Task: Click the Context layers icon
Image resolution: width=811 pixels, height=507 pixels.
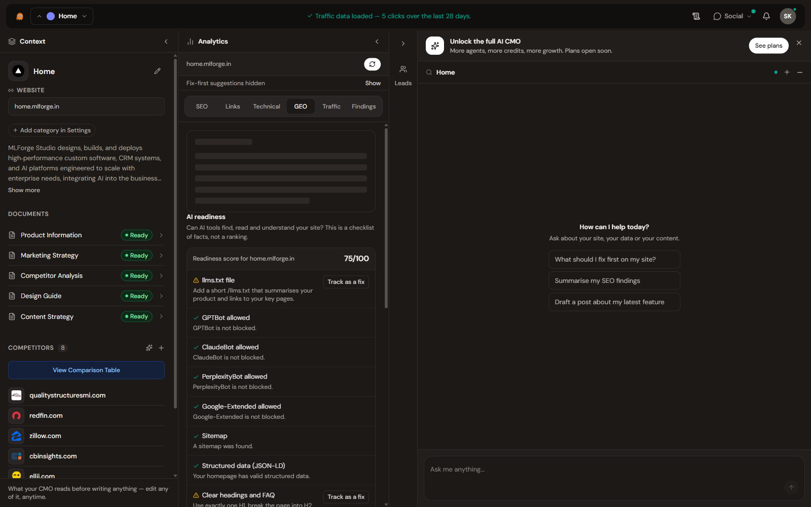Action: coord(12,42)
